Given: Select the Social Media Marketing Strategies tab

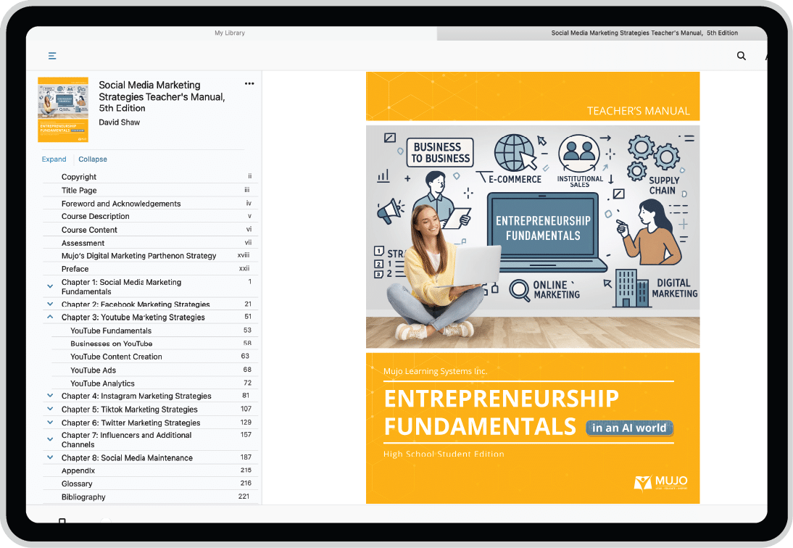Looking at the screenshot, I should pyautogui.click(x=644, y=33).
